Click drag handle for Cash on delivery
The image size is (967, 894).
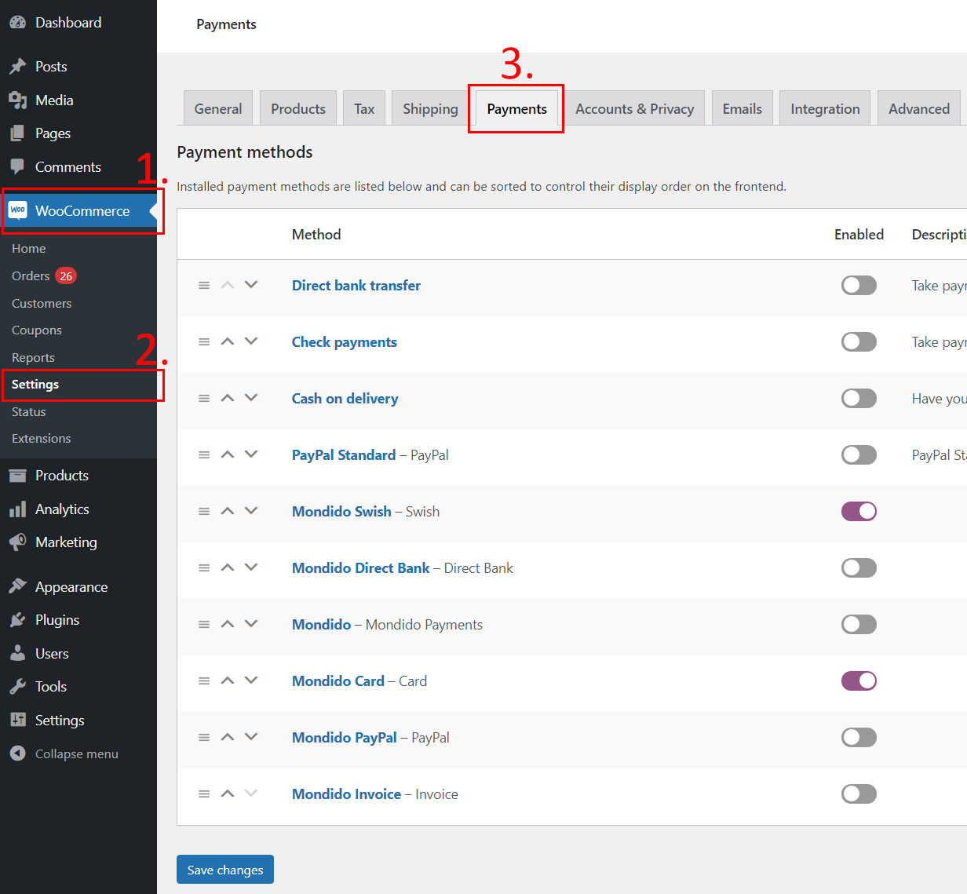[x=204, y=399]
